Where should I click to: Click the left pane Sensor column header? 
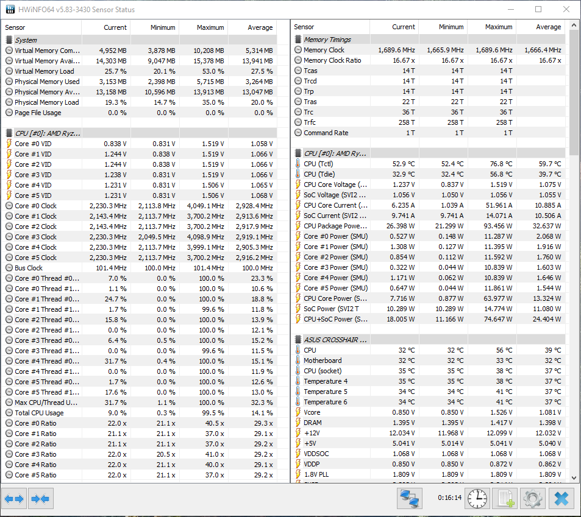point(42,27)
